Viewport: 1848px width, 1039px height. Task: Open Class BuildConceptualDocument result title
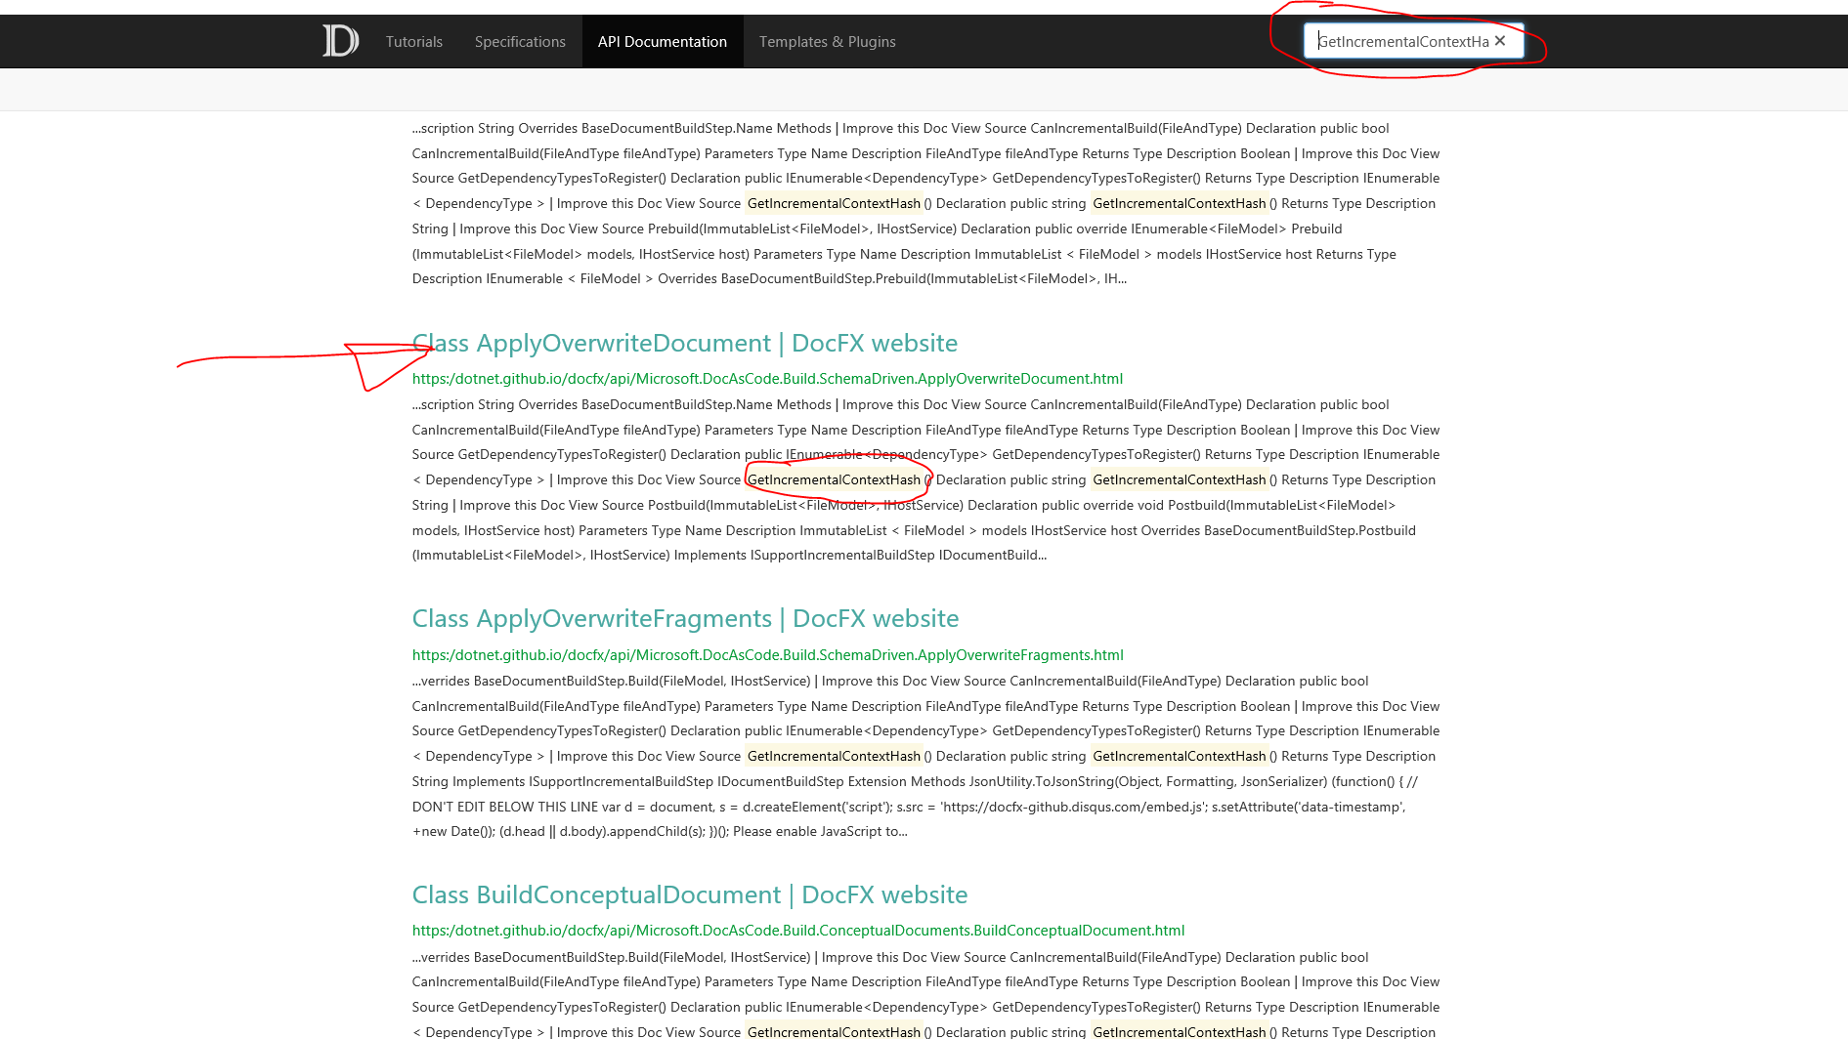pos(690,894)
